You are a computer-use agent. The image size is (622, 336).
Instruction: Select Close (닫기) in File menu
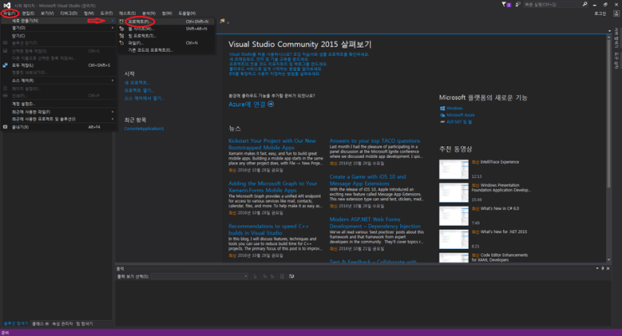click(x=59, y=36)
